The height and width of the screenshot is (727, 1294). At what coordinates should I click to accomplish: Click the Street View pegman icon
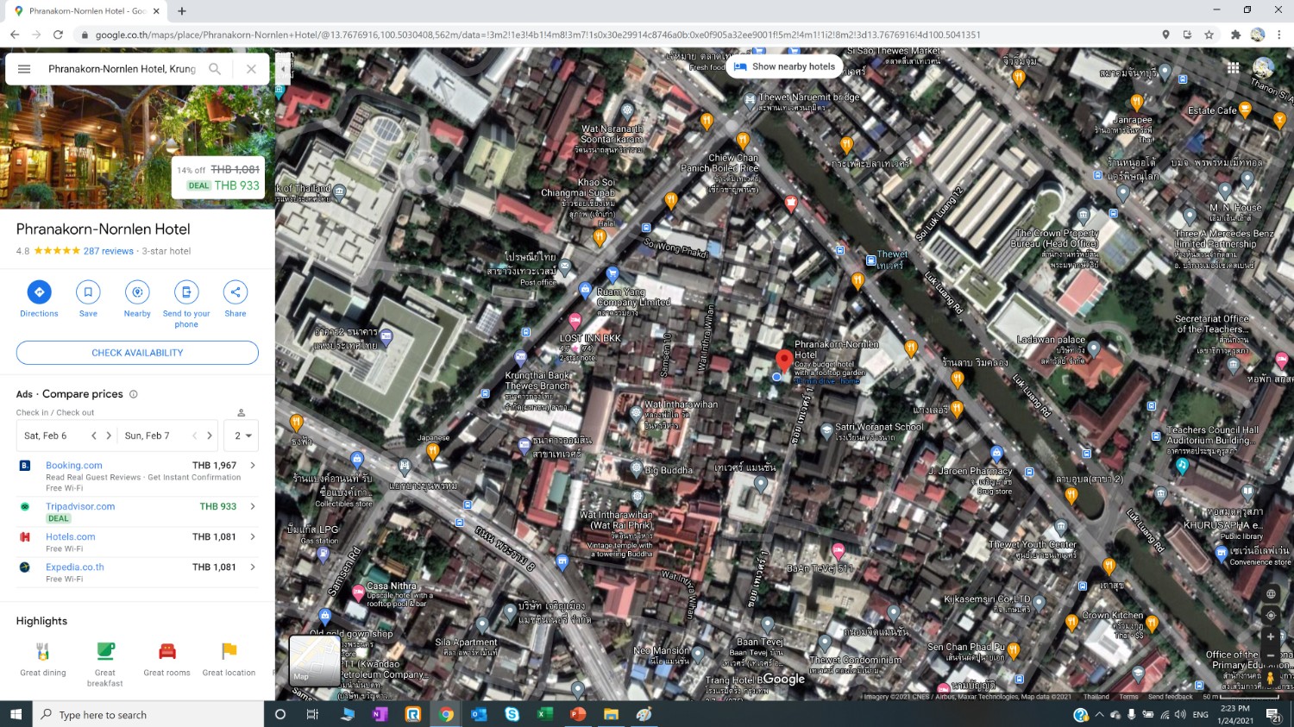1271,678
